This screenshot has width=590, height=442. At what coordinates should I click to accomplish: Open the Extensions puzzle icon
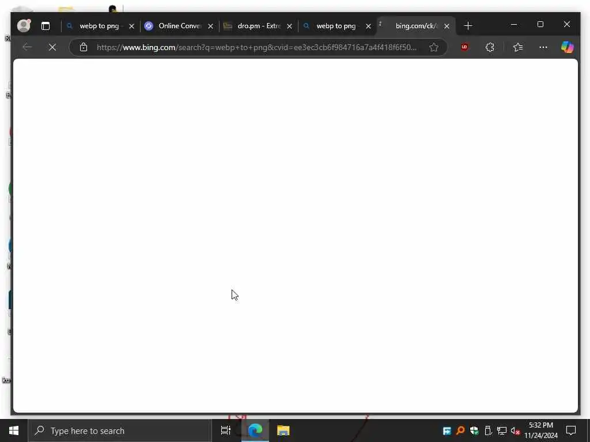click(x=490, y=47)
